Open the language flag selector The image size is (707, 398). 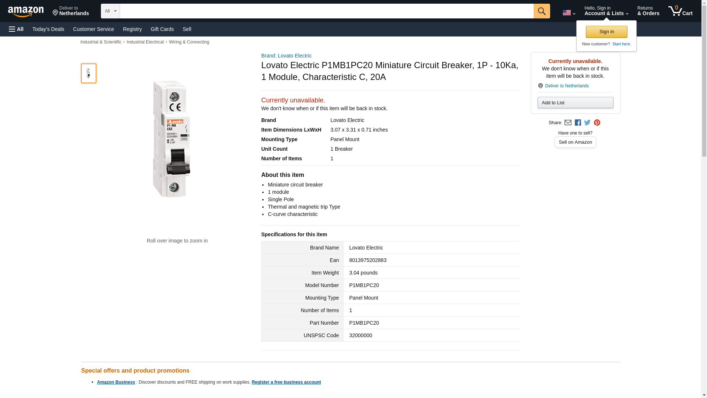tap(569, 13)
